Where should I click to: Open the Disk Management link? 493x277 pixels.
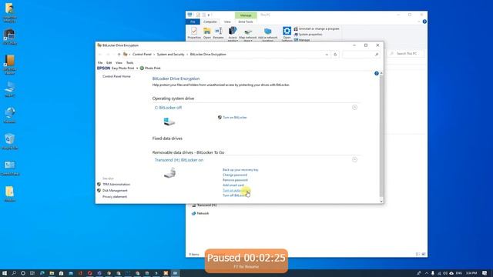click(x=115, y=191)
